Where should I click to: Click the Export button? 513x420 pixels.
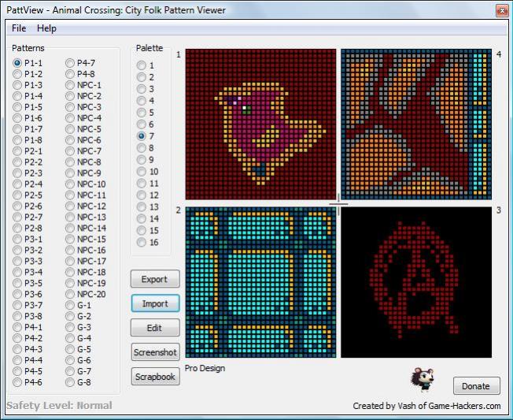[x=155, y=279]
